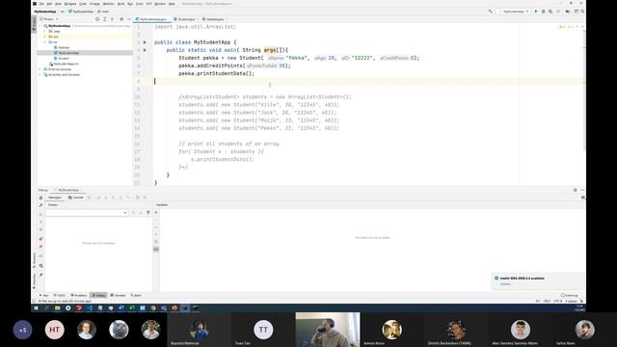617x347 pixels.
Task: Open the Build tool window button
Action: [136, 295]
